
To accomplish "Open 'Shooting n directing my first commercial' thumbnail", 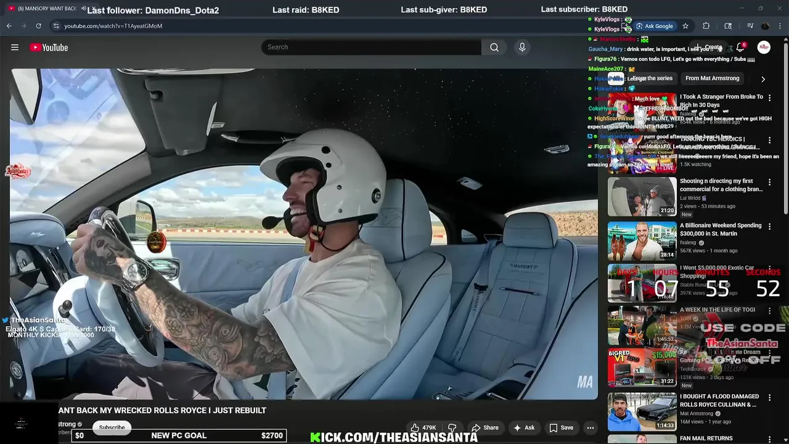I will 642,197.
